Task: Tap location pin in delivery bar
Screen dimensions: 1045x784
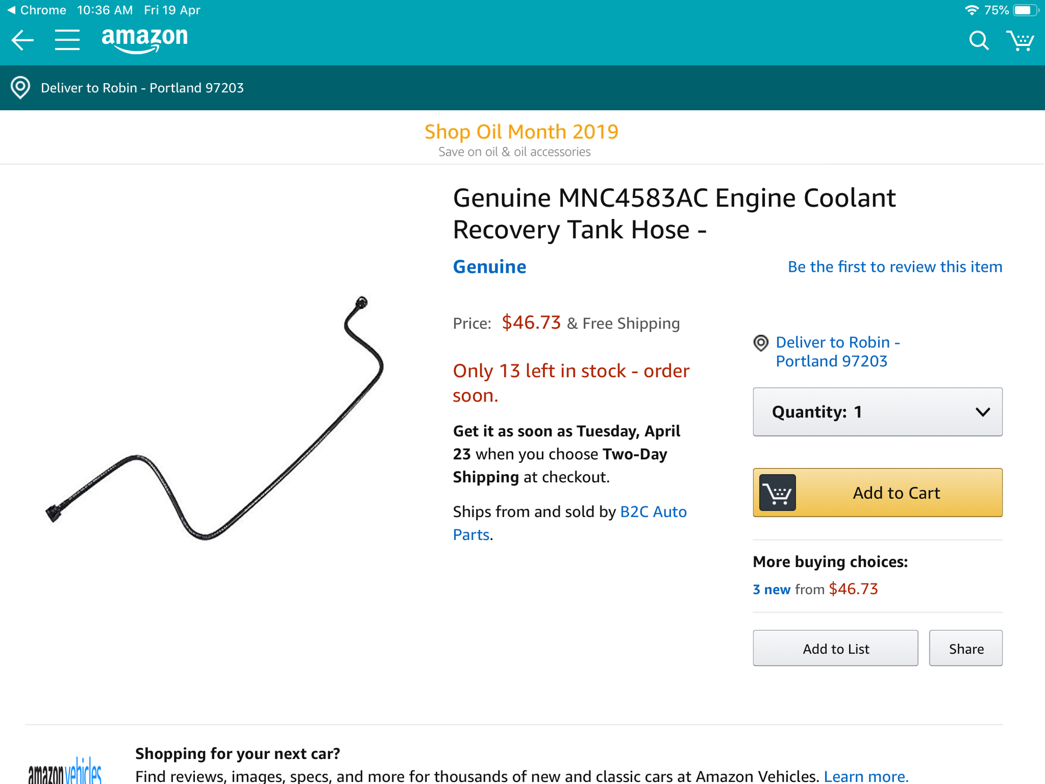Action: [20, 88]
